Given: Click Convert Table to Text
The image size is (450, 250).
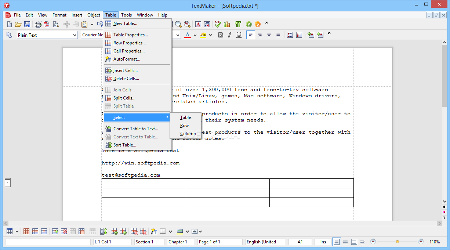Looking at the screenshot, I should pos(137,129).
